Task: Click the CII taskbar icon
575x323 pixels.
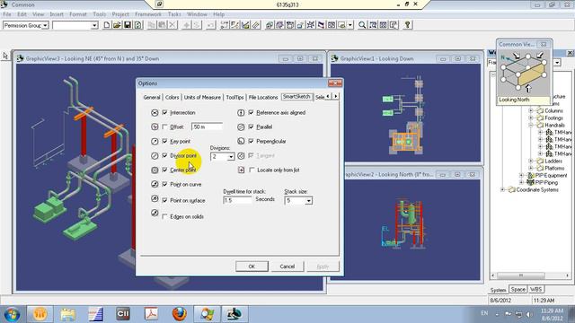Action: (123, 314)
